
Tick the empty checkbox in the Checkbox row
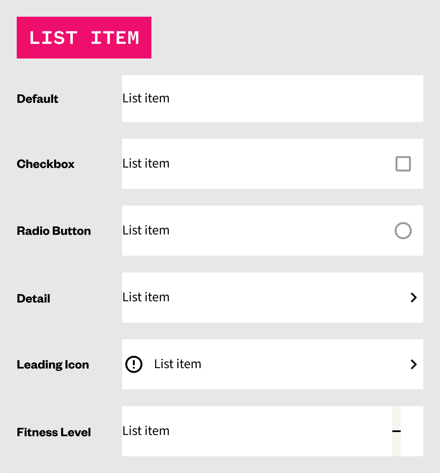click(x=403, y=164)
